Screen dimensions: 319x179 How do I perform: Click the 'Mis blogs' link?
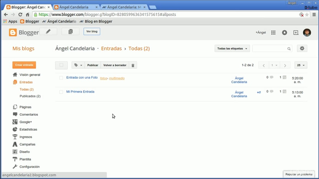coord(23,49)
